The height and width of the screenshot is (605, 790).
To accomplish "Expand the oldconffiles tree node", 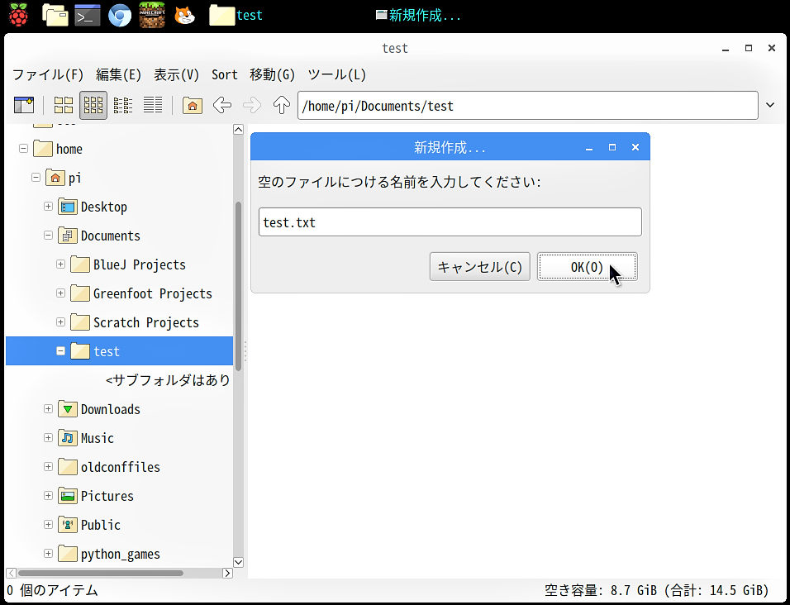I will [48, 467].
